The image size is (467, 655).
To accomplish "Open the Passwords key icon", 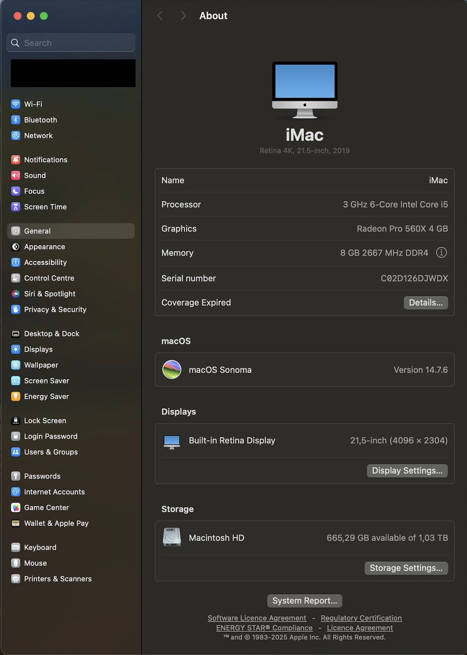I will [16, 476].
